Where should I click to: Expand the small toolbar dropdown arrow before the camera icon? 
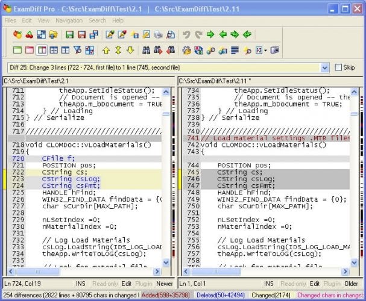tap(266, 50)
